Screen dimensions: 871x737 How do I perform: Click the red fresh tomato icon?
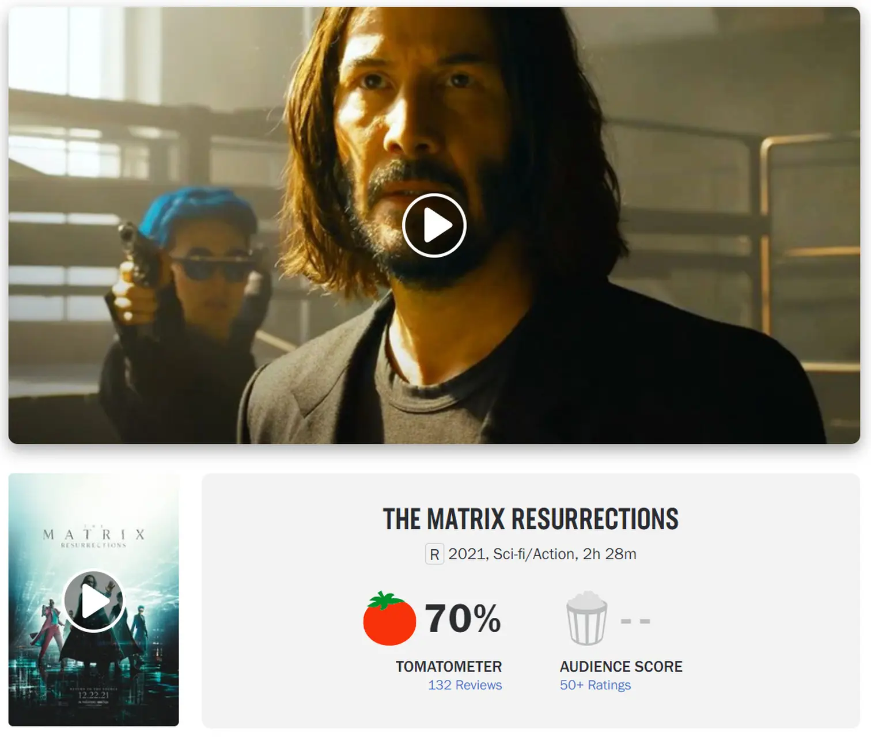click(x=389, y=618)
